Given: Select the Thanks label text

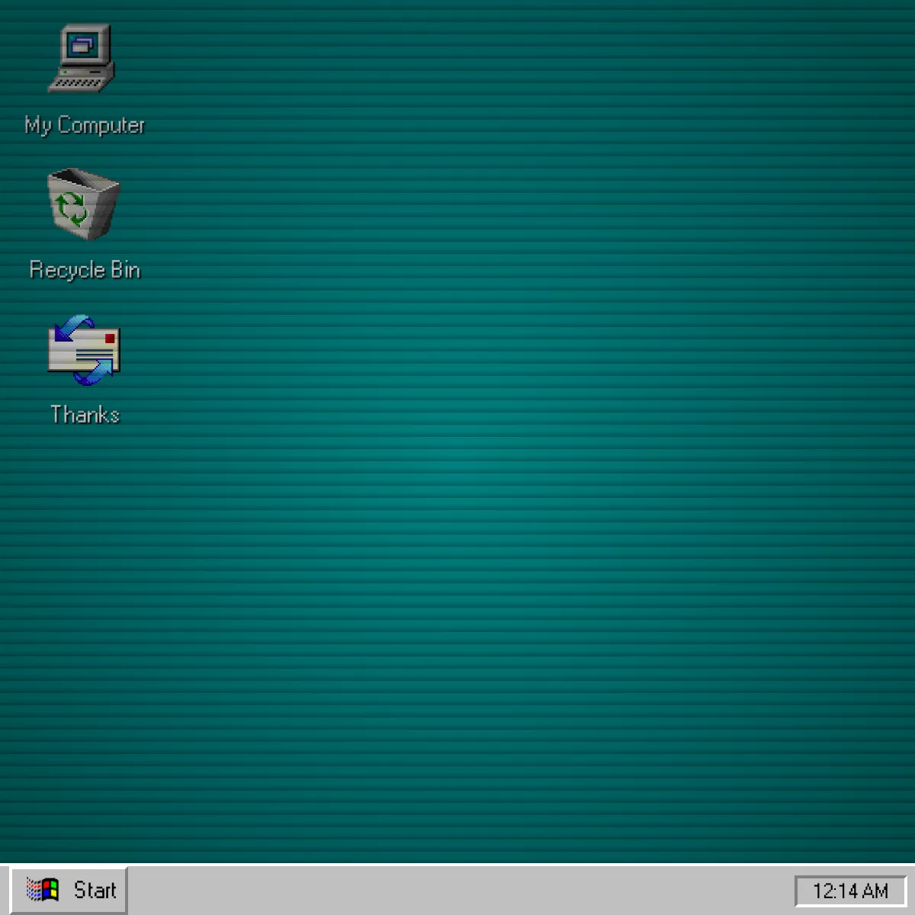Looking at the screenshot, I should (x=85, y=414).
